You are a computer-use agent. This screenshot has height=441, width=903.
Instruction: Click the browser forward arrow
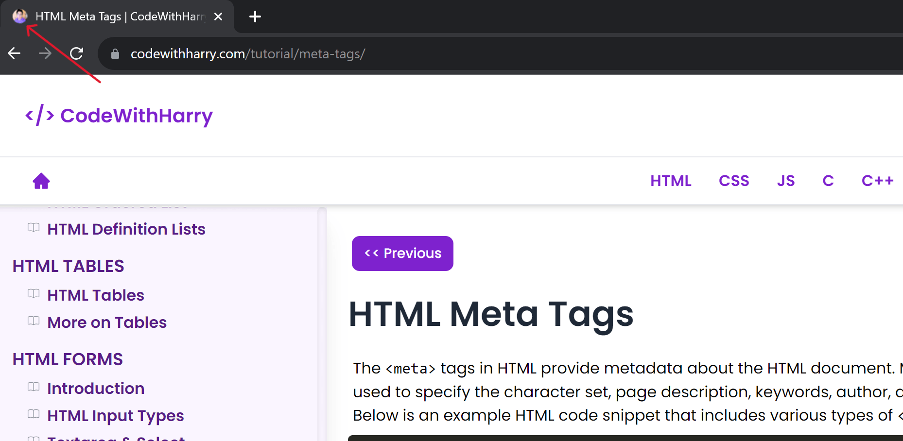[x=45, y=53]
